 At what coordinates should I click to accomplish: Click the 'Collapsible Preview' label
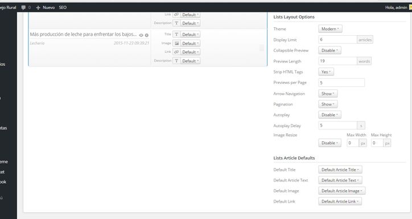coord(291,50)
